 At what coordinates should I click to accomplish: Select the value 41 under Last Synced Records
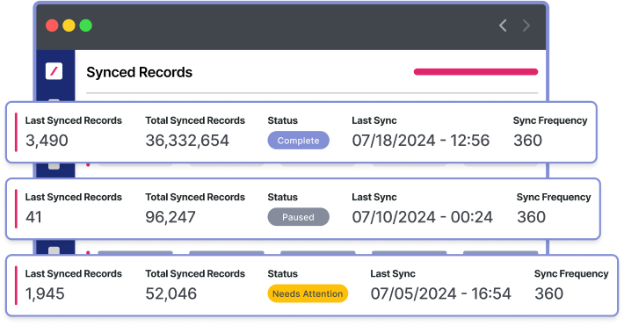(33, 217)
